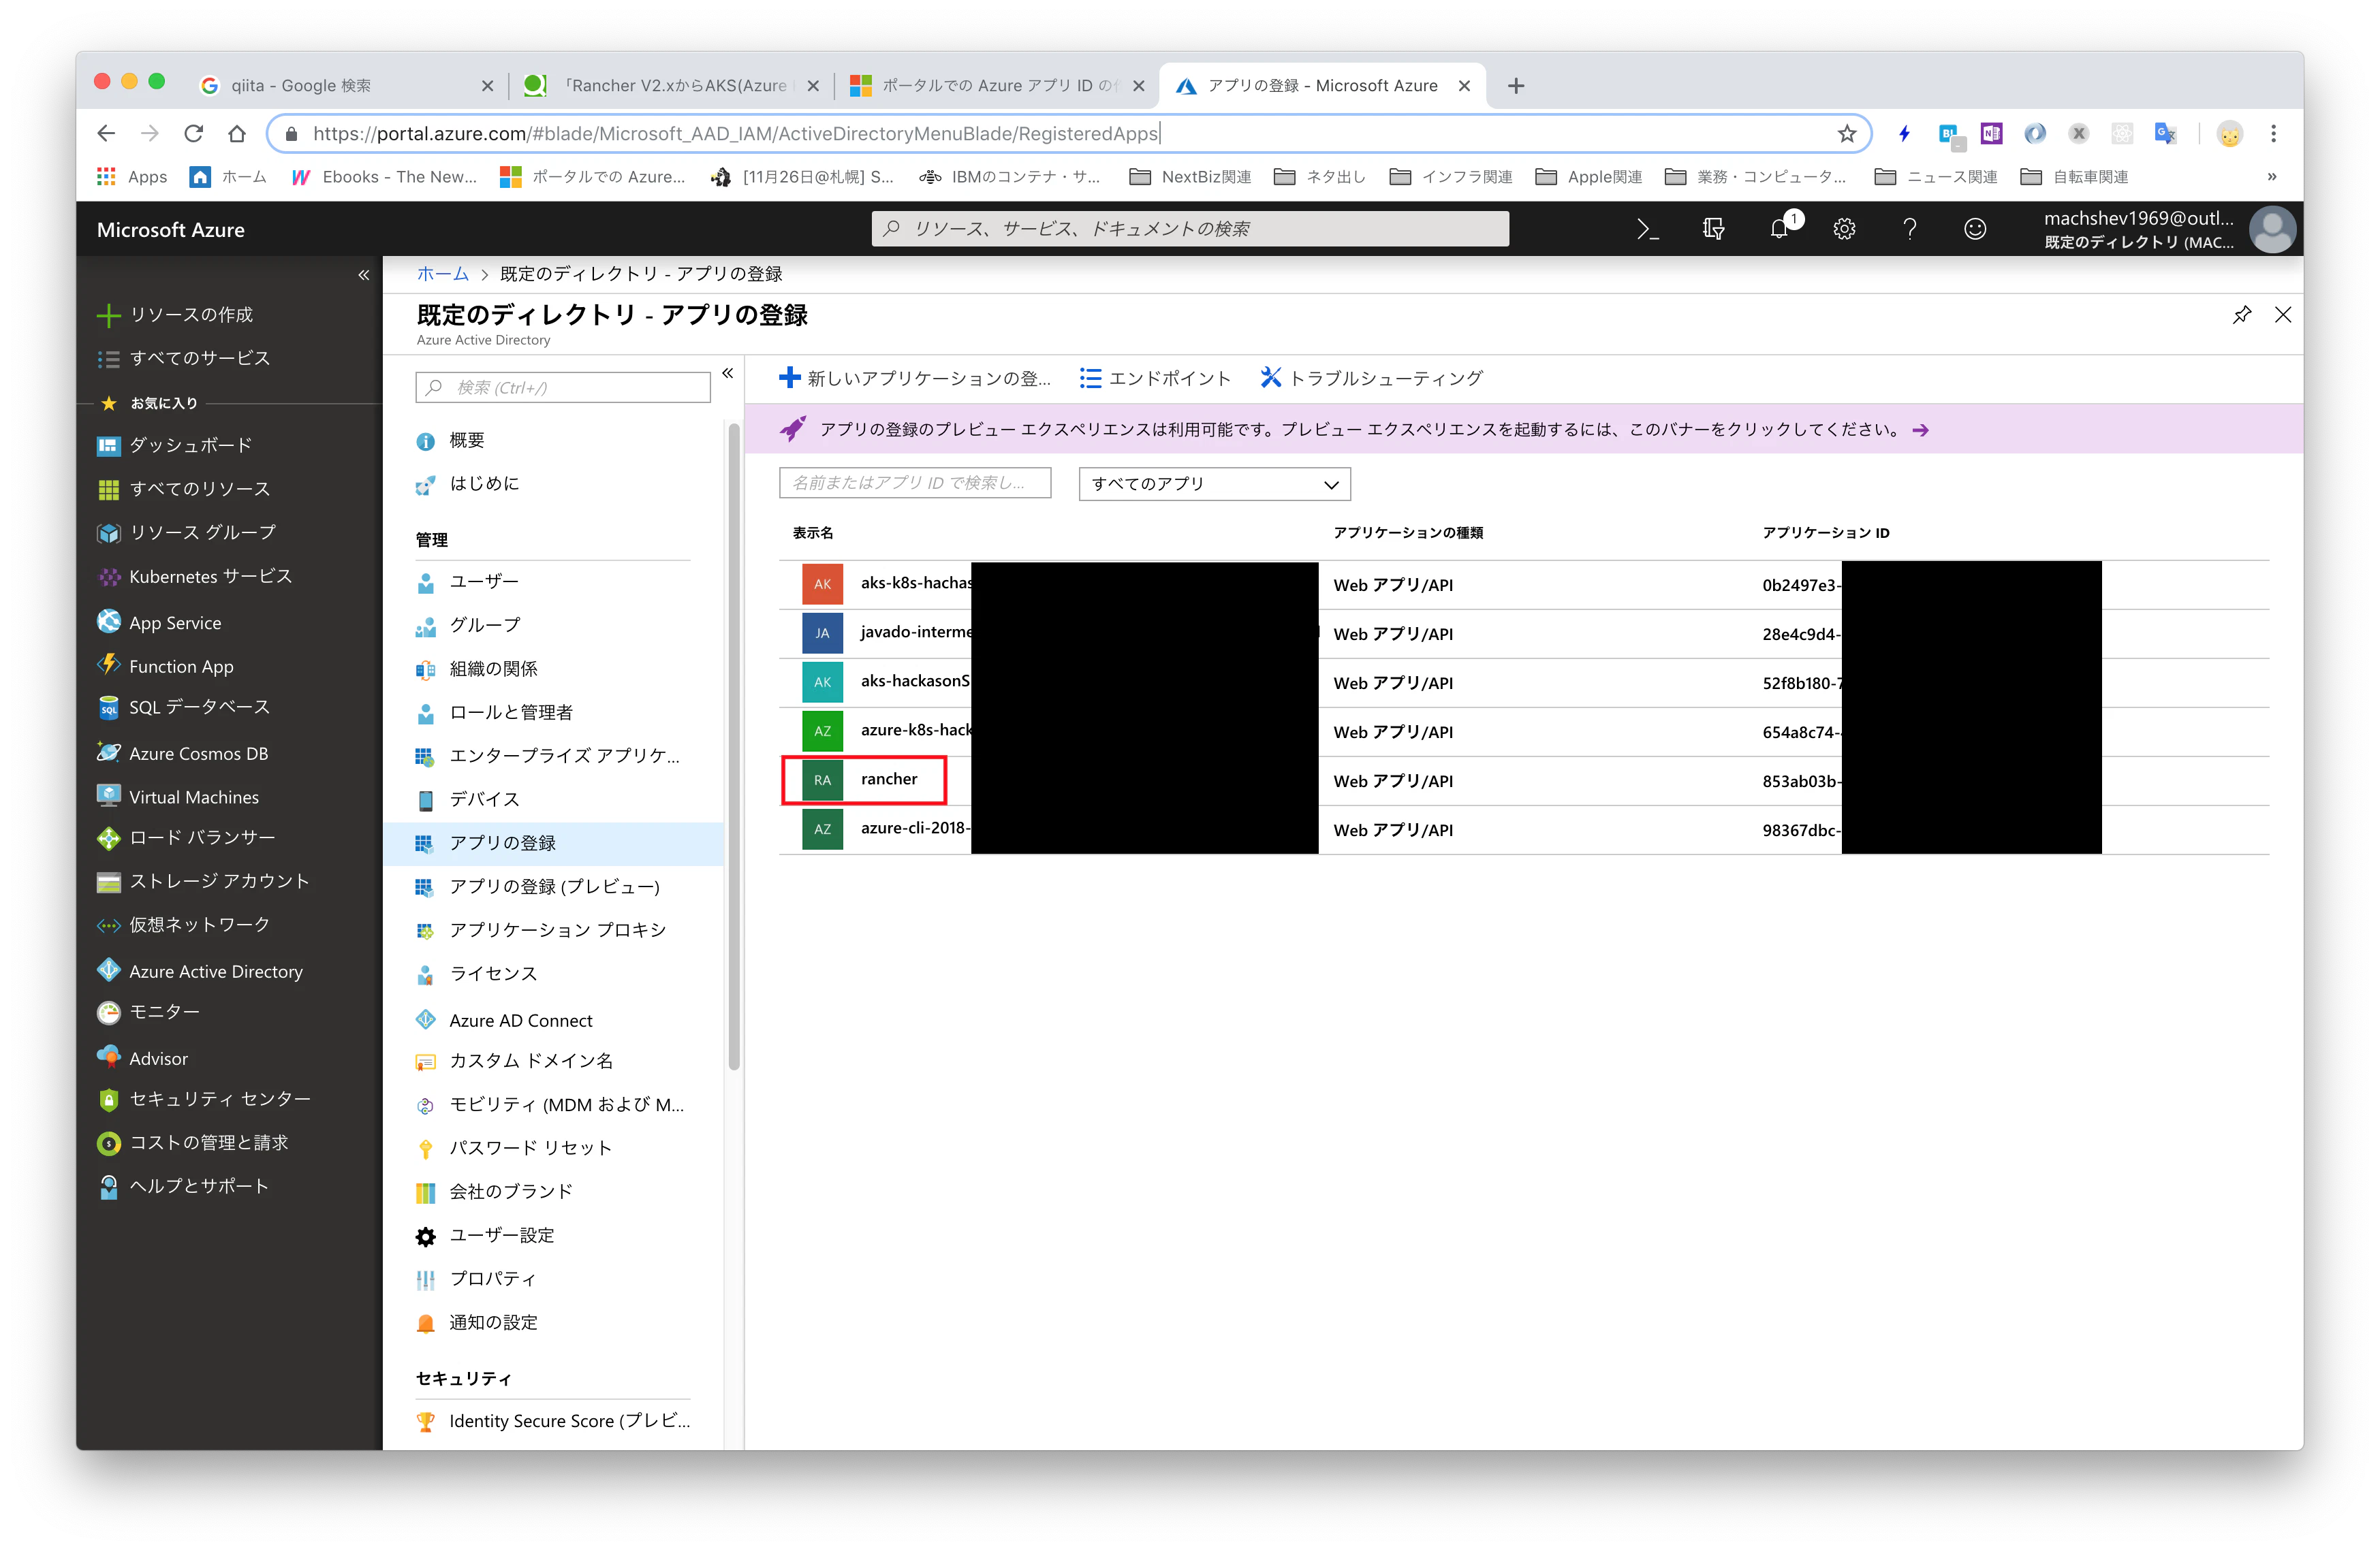Click the app name search field
The image size is (2380, 1551).
(914, 483)
